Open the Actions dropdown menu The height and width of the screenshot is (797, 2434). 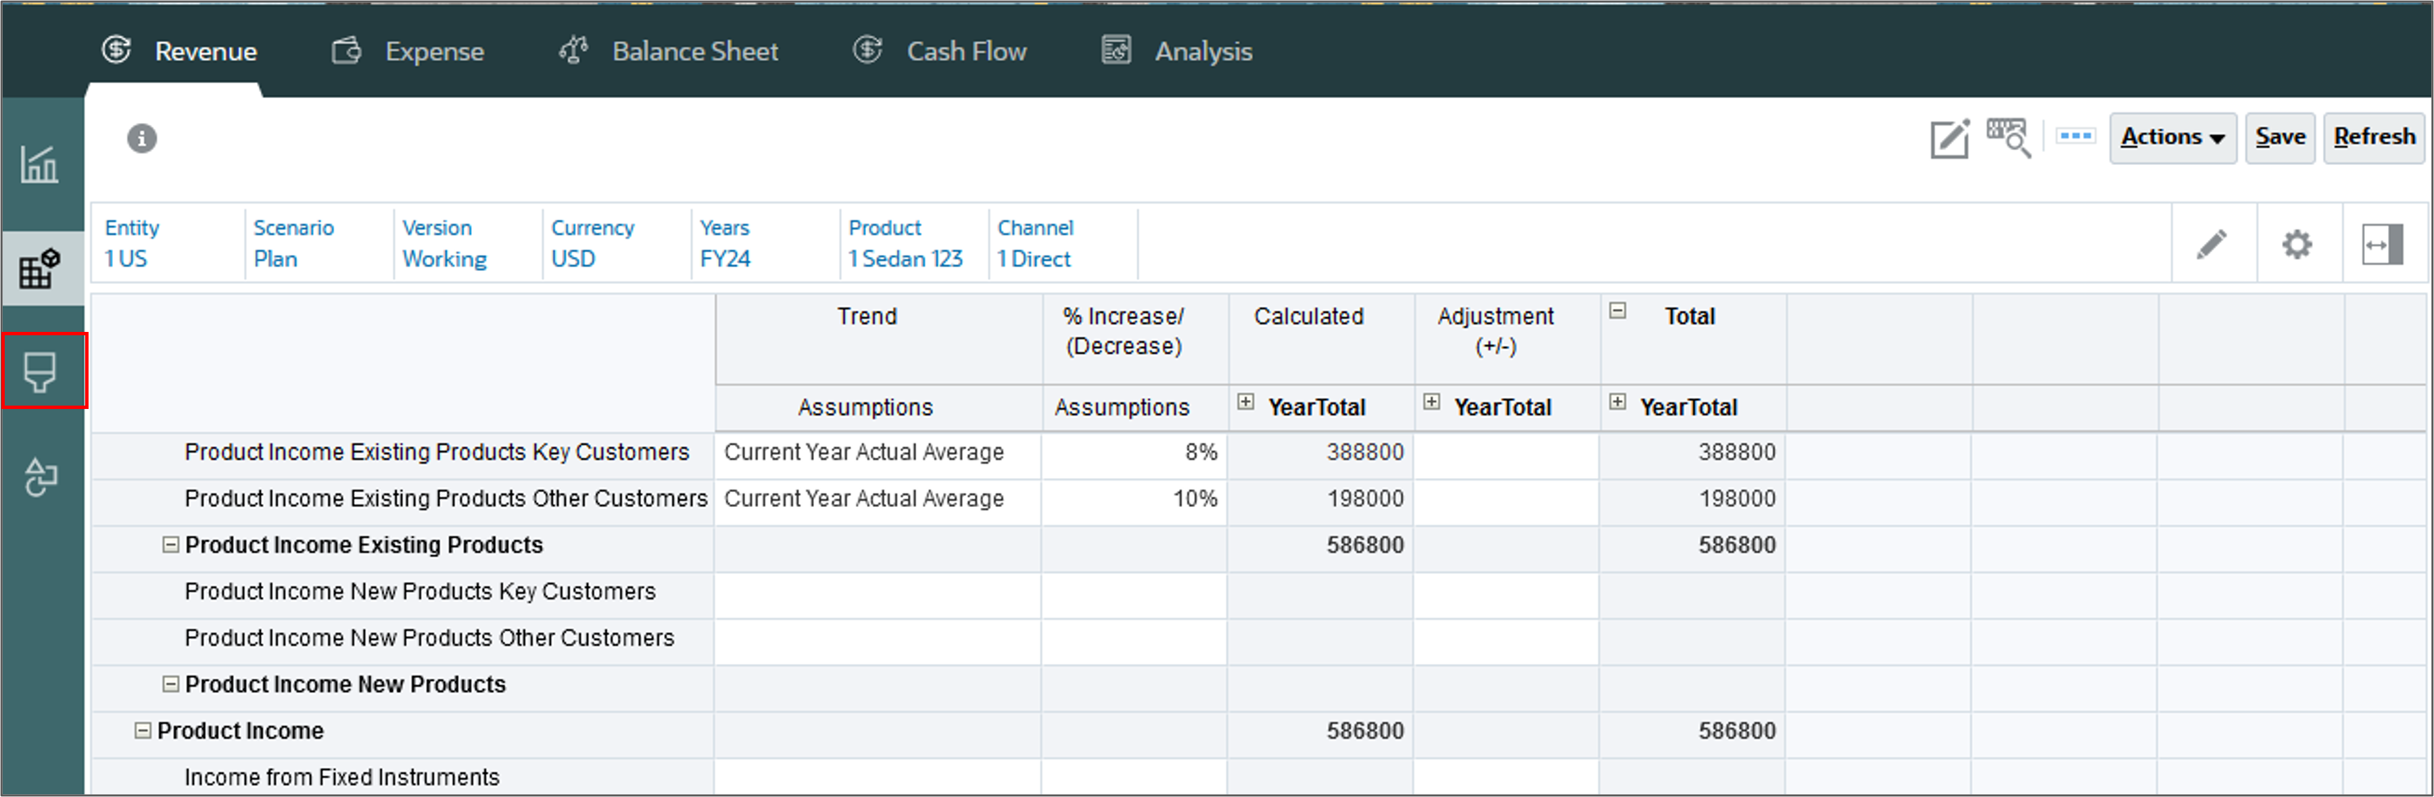pos(2172,138)
